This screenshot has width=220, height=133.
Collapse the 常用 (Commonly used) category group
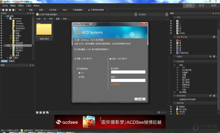point(175,65)
